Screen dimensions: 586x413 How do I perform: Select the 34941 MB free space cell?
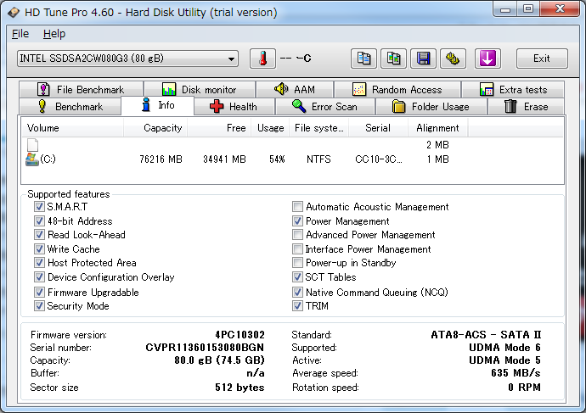224,159
